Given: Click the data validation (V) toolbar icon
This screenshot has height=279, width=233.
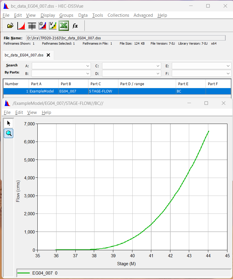Looking at the screenshot, I should click(53, 26).
